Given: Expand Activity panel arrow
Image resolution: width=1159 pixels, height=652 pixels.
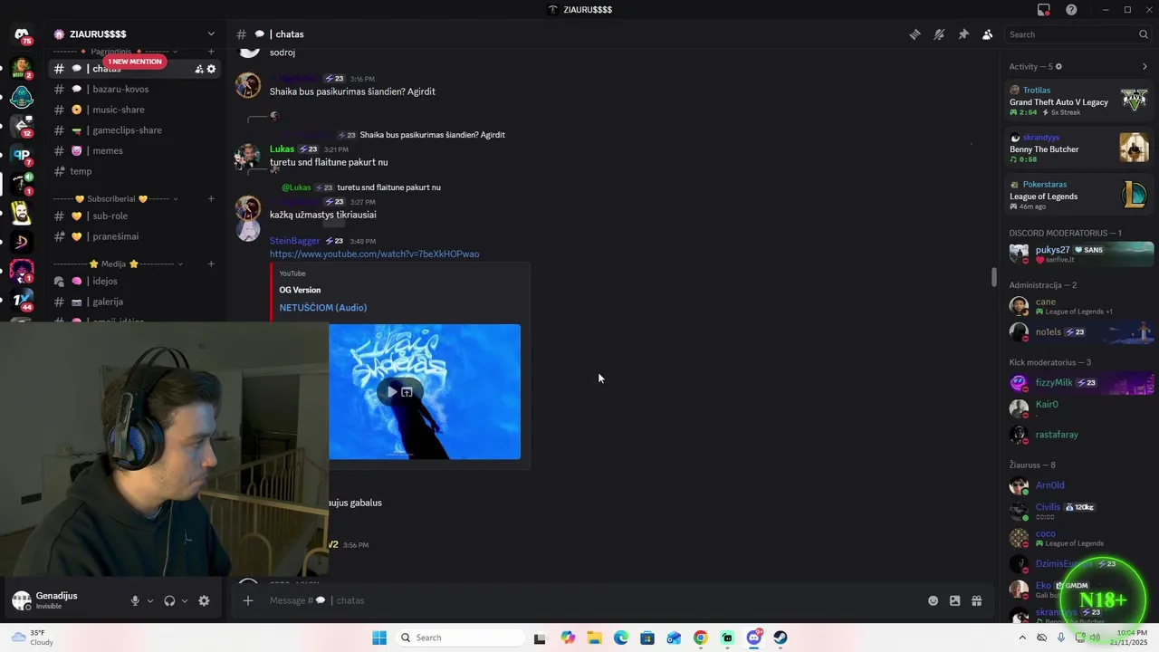Looking at the screenshot, I should pyautogui.click(x=1145, y=66).
